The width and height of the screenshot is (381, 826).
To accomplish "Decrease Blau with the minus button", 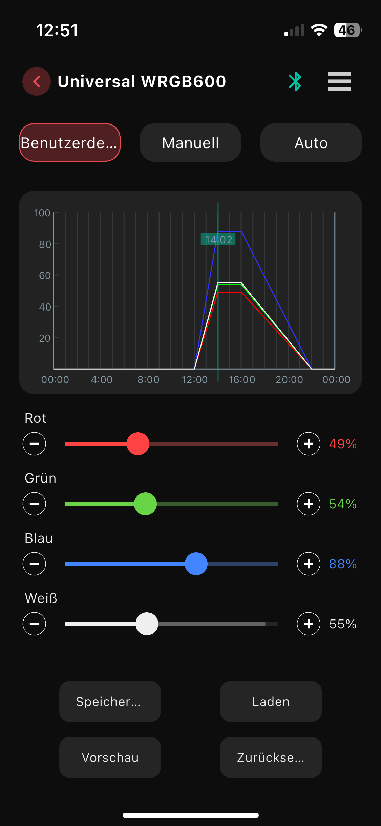I will [34, 564].
